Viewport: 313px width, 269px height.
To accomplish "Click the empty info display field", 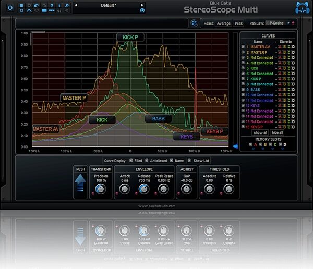I will [102, 23].
